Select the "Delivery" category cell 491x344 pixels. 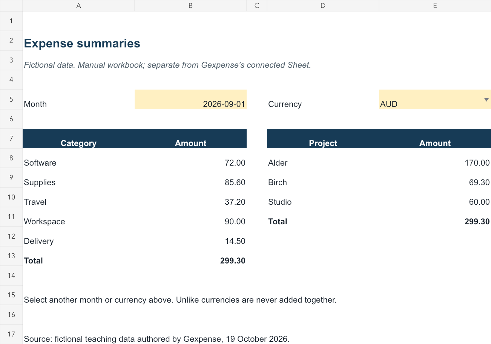[78, 236]
